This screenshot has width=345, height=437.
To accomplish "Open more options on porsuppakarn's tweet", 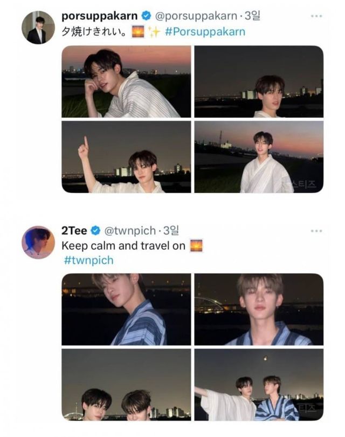I will 316,16.
